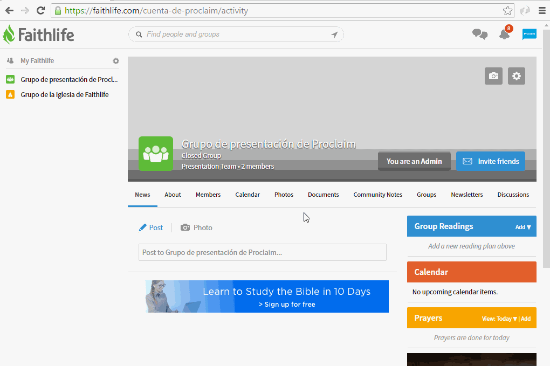Open the About tab

pyautogui.click(x=173, y=195)
